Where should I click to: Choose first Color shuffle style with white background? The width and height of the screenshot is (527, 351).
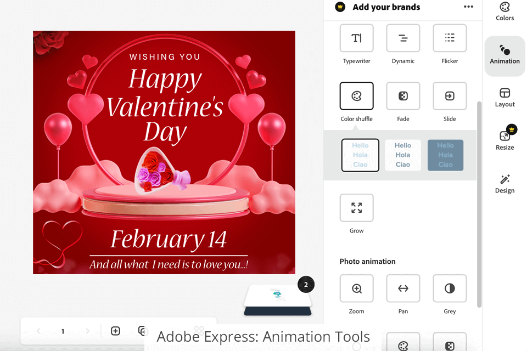(360, 155)
